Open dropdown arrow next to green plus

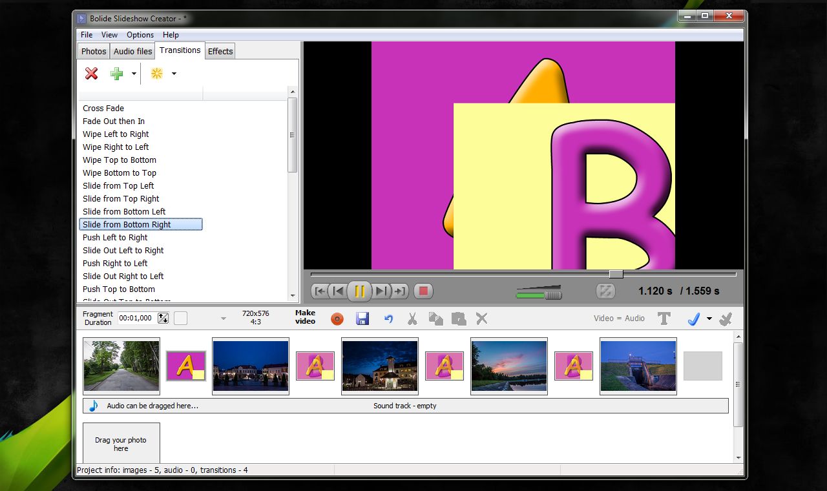coord(134,74)
